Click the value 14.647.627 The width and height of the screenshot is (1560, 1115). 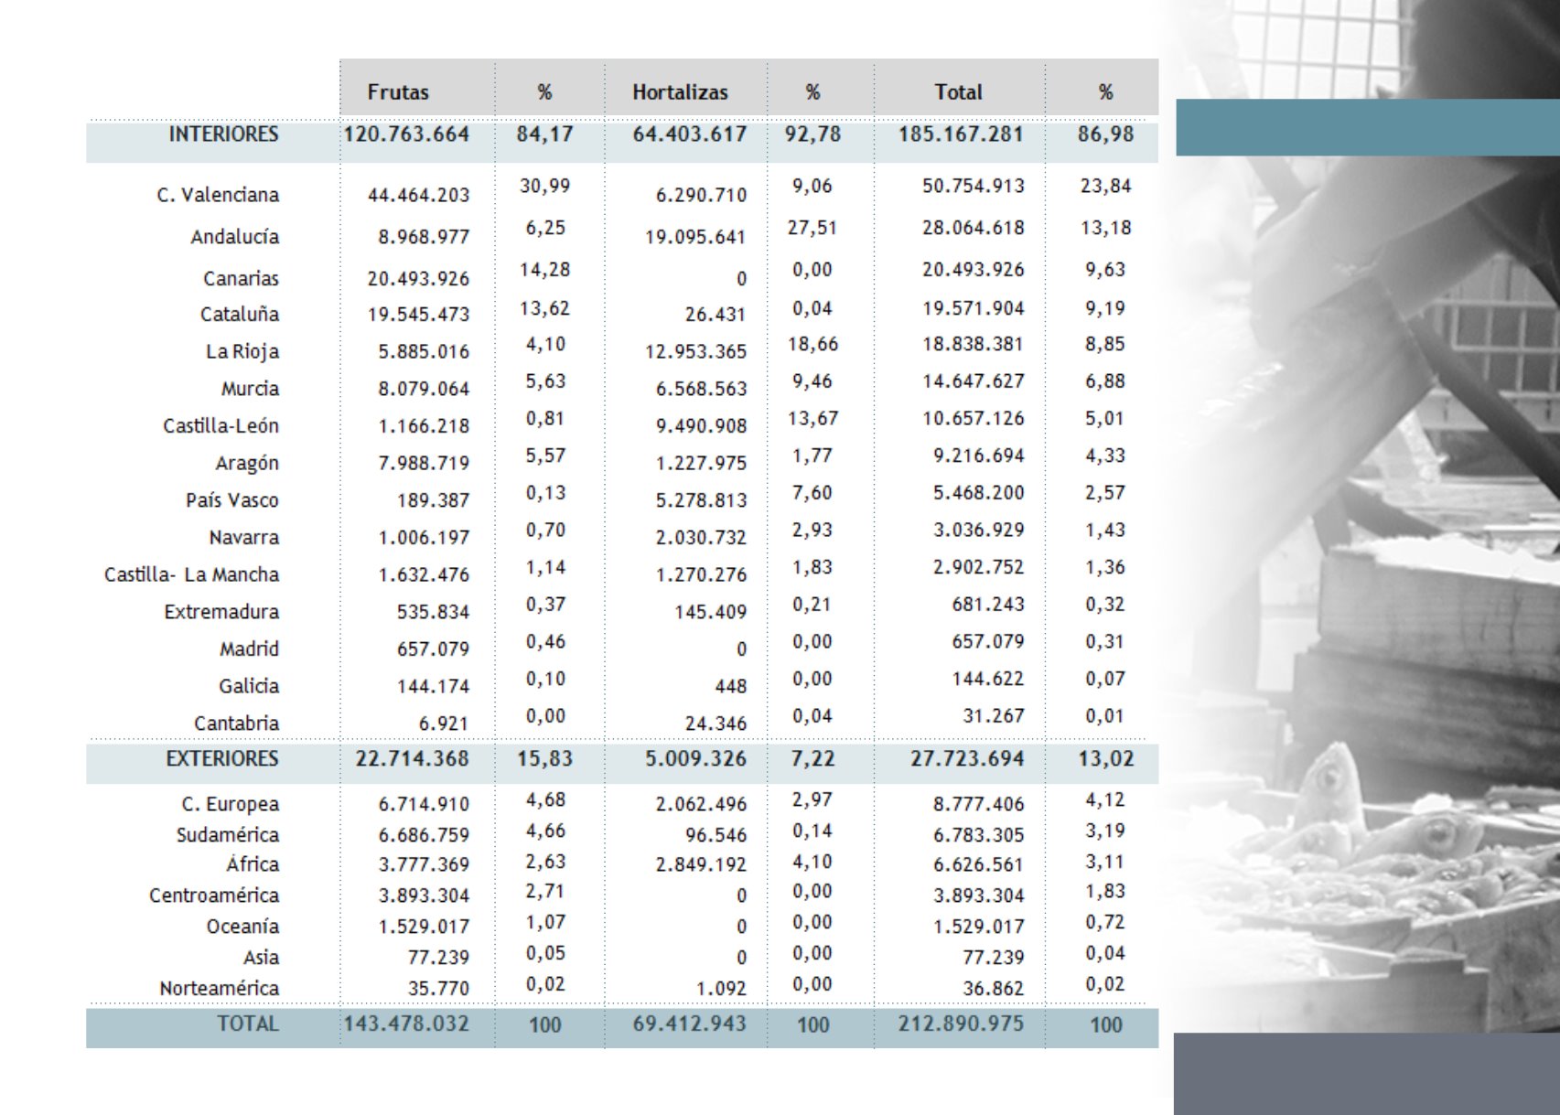pos(973,381)
